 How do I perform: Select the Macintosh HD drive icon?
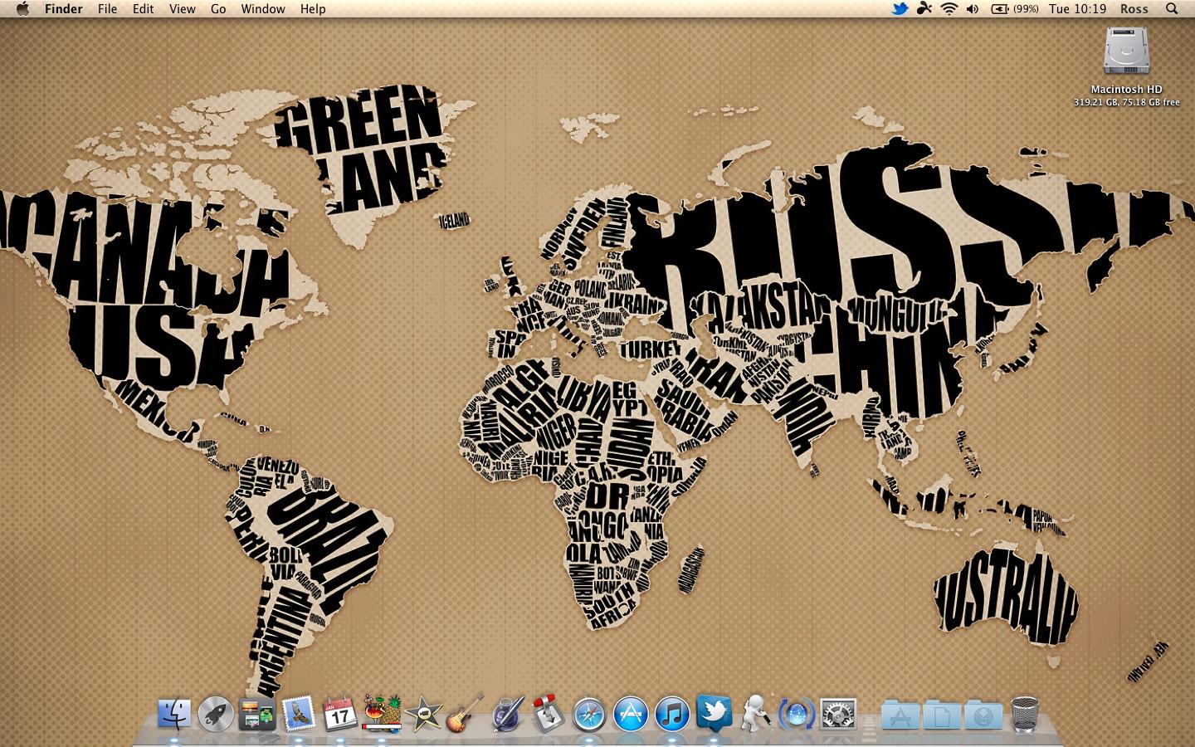[1126, 51]
